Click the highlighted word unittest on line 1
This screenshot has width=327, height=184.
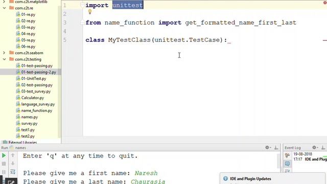pyautogui.click(x=128, y=5)
